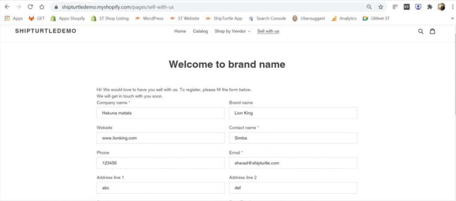Screen dimensions: 456x201
Task: Open the Chrome profile avatar
Action: point(441,7)
